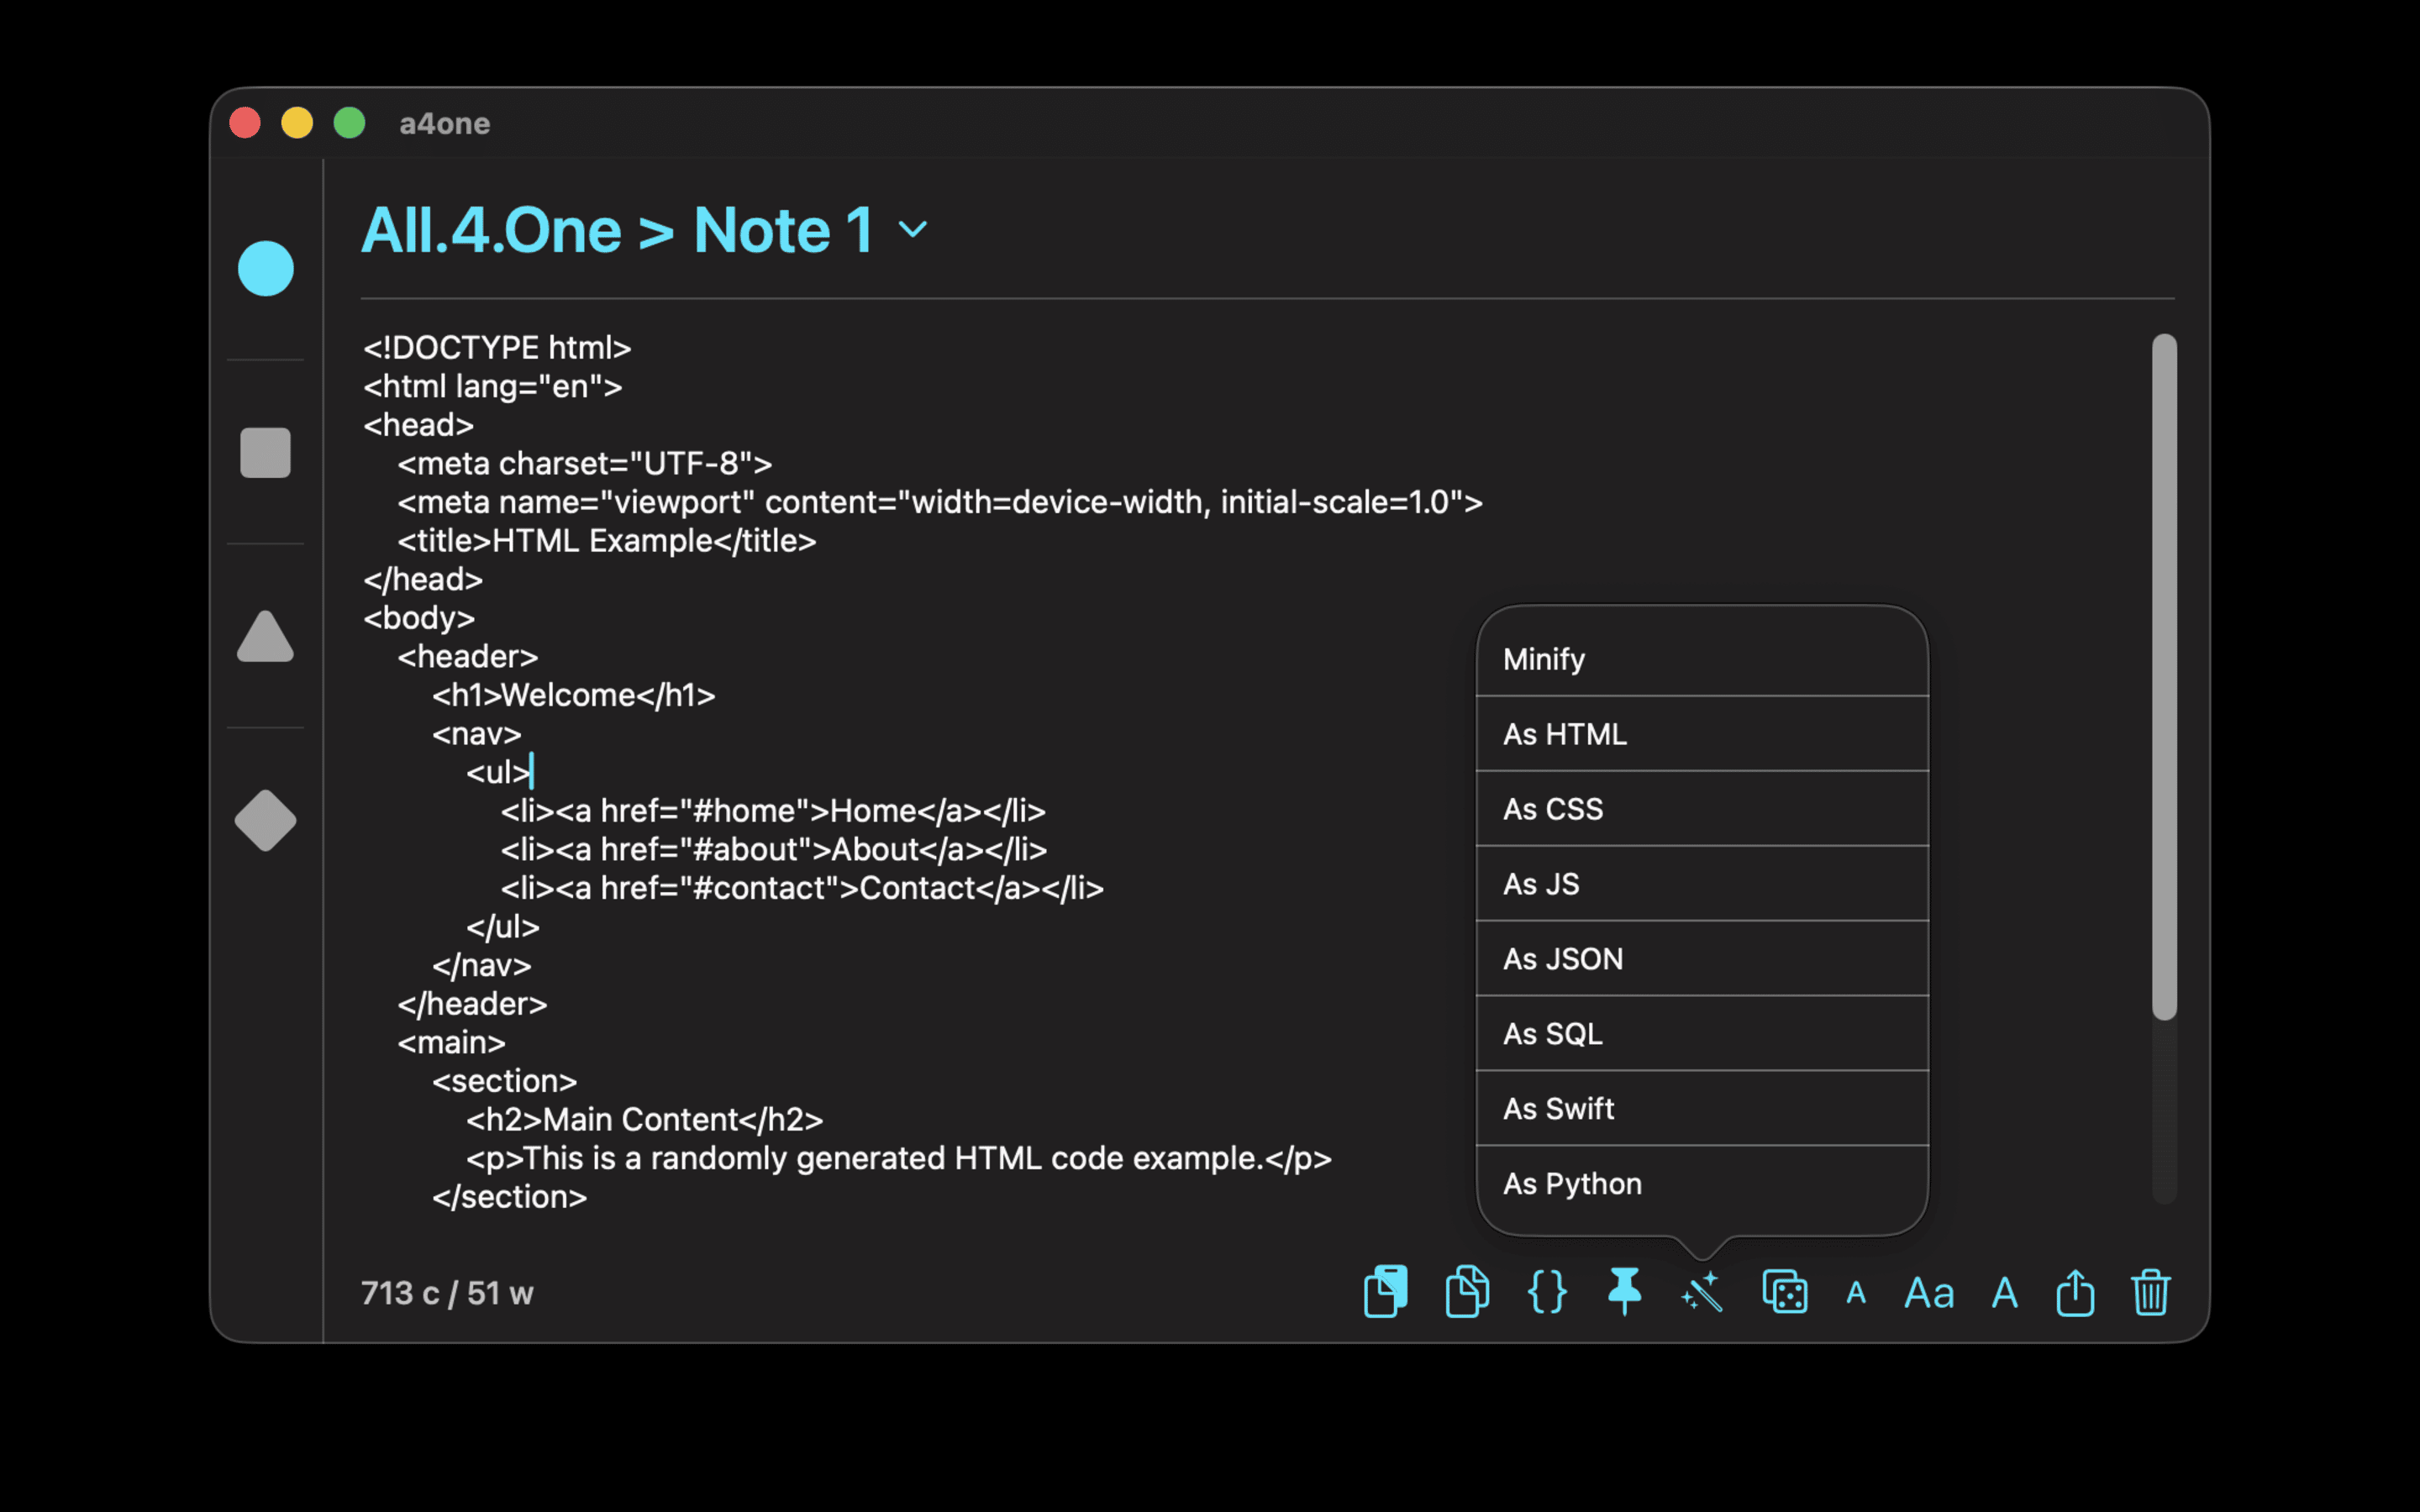Viewport: 2420px width, 1512px height.
Task: Click the dice random content generator icon
Action: coord(1785,1291)
